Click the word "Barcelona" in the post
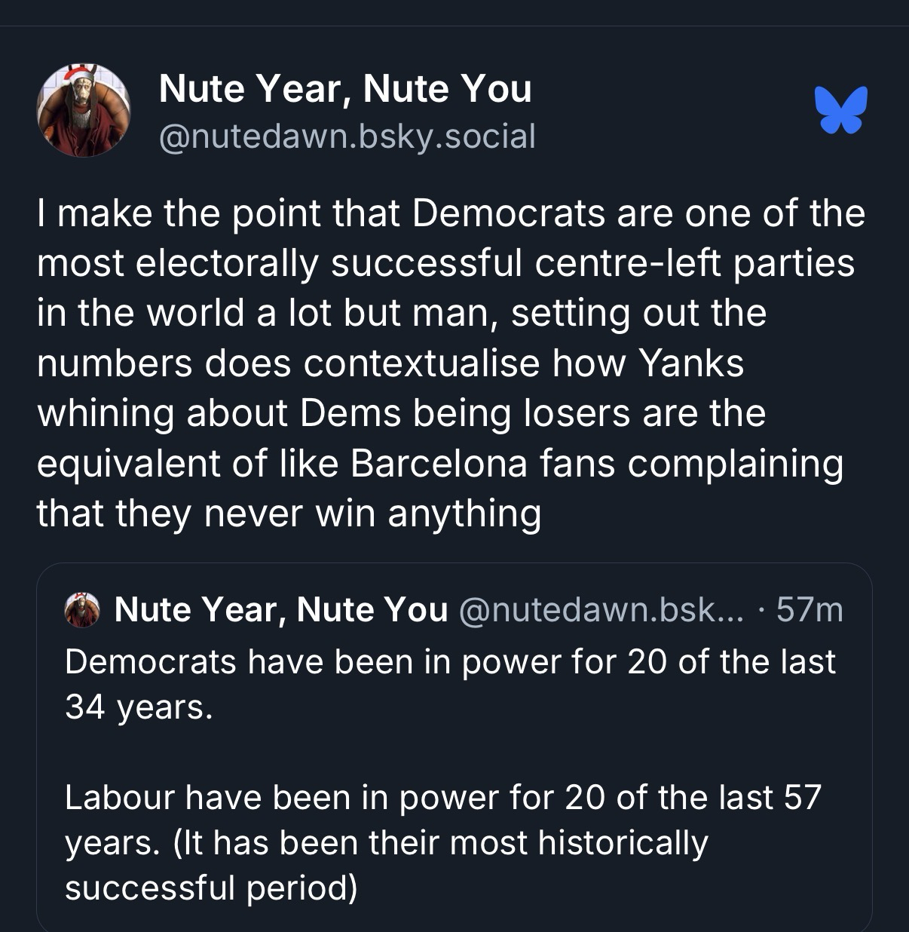 tap(439, 464)
